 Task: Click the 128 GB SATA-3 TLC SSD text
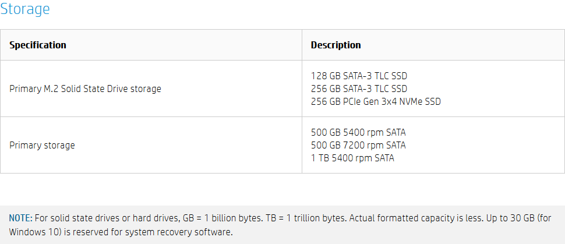[x=359, y=76]
